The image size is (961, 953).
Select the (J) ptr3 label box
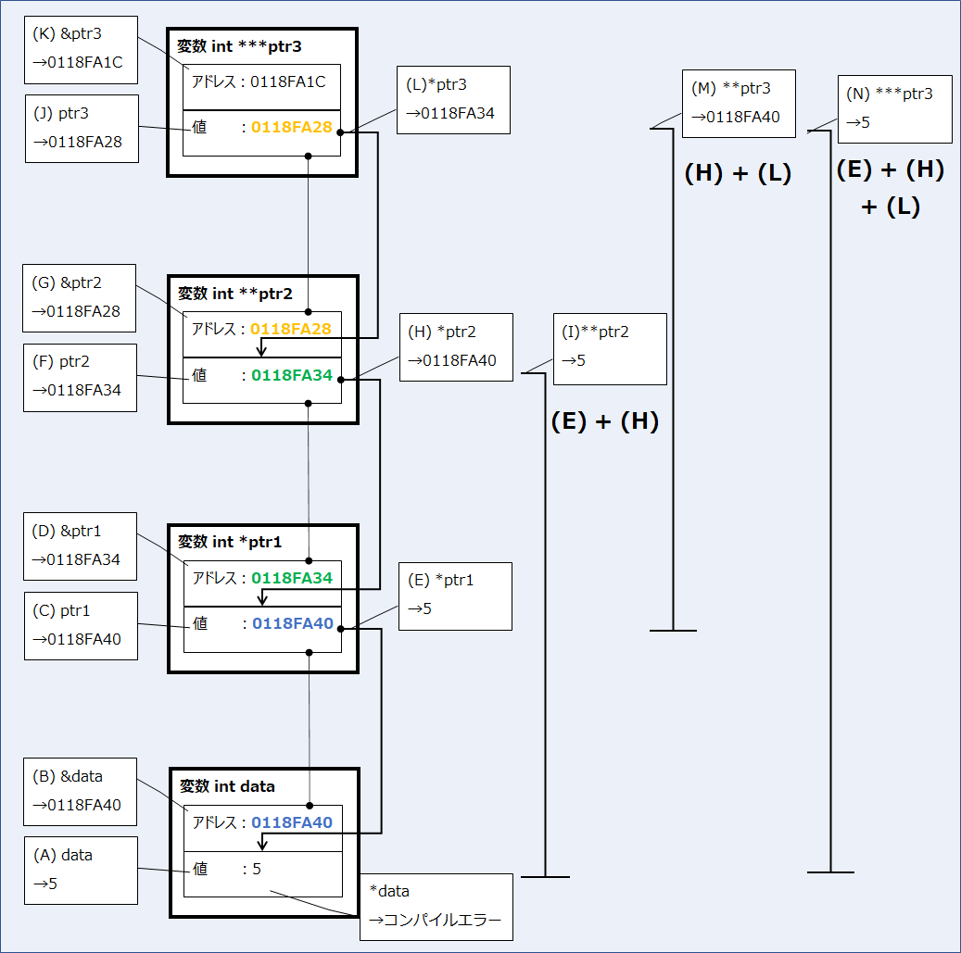82,129
